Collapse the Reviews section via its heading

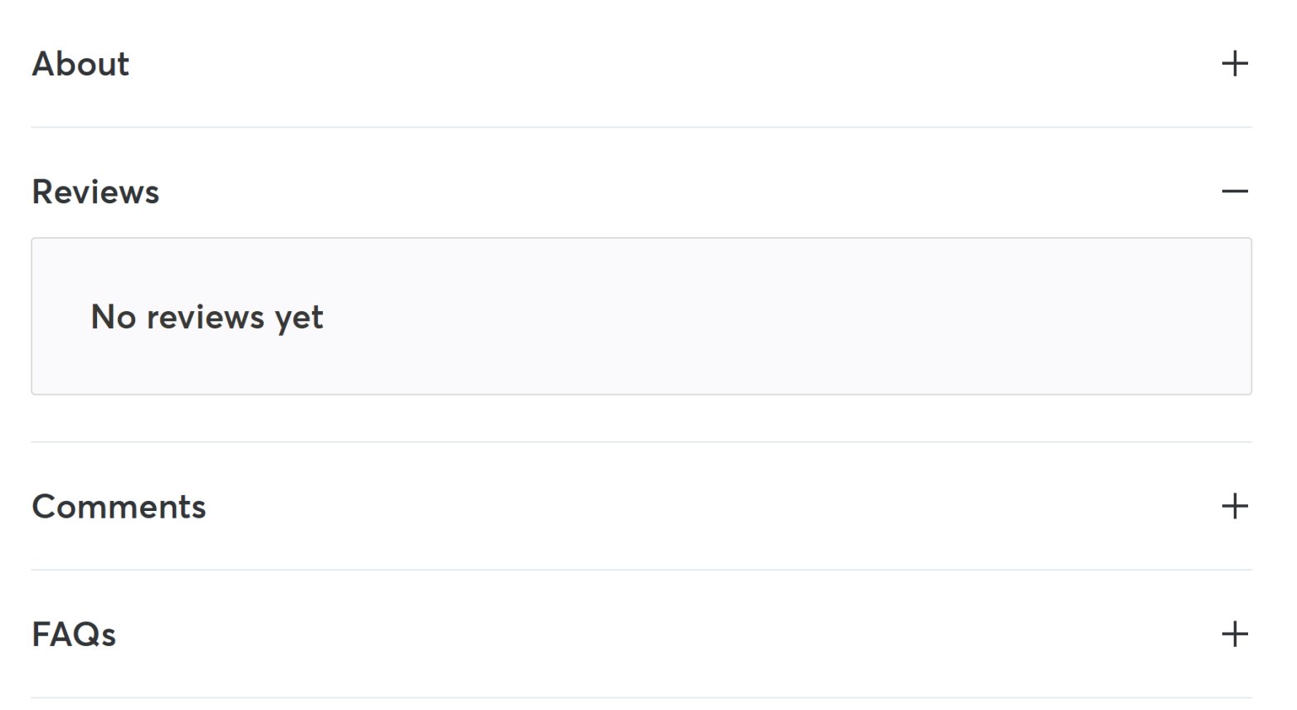click(x=95, y=192)
